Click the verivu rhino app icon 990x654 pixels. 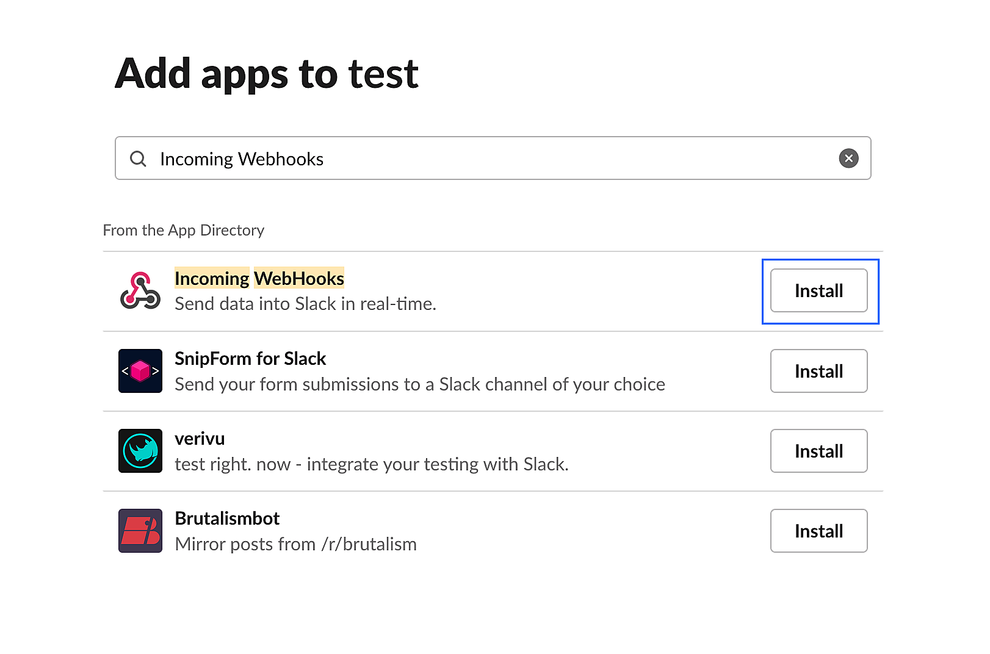point(140,451)
